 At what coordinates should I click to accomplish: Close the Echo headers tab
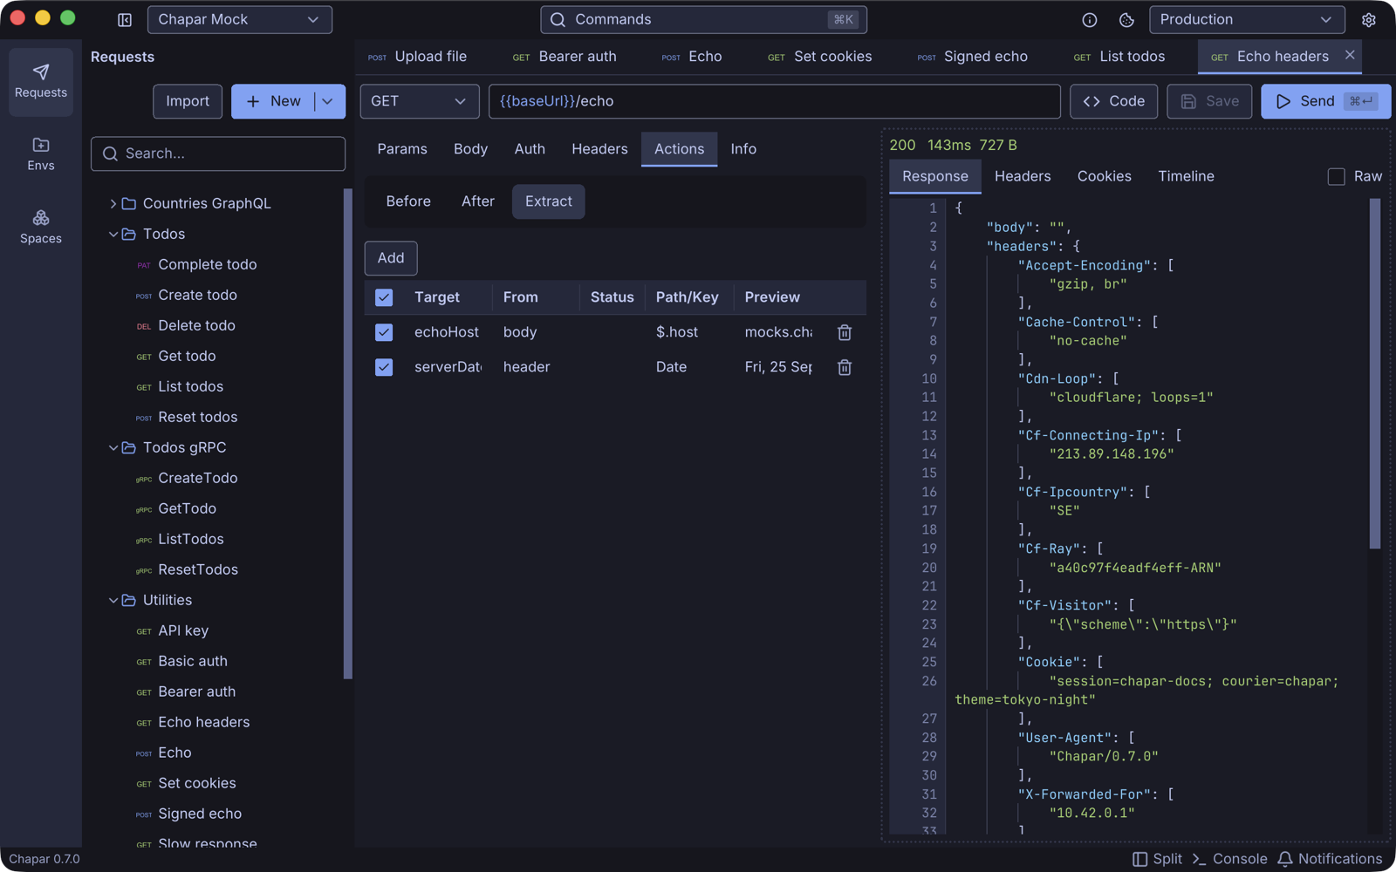1350,55
